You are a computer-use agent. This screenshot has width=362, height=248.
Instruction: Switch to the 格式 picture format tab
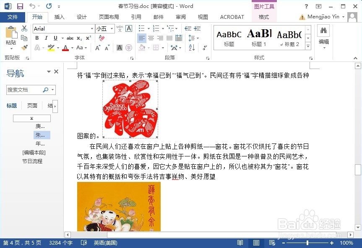click(x=264, y=17)
